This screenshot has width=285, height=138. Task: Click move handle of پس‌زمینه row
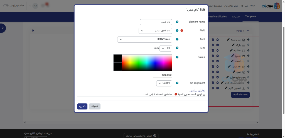[248, 40]
